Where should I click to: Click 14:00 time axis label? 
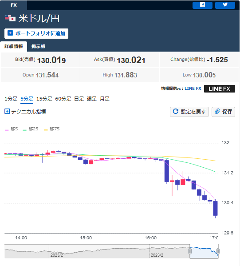21,238
